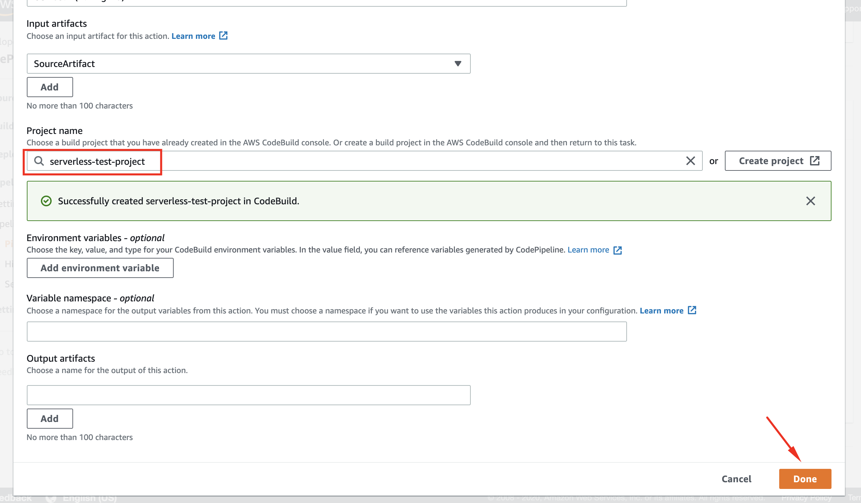Click the green success checkmark icon
The image size is (861, 503).
point(46,201)
